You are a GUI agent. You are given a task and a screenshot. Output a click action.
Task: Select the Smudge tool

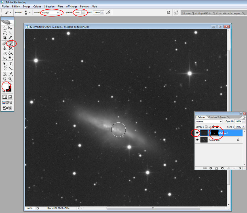[x=5, y=58]
